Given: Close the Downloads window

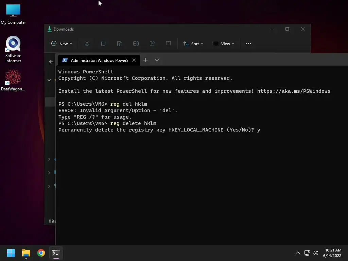Looking at the screenshot, I should [x=303, y=29].
